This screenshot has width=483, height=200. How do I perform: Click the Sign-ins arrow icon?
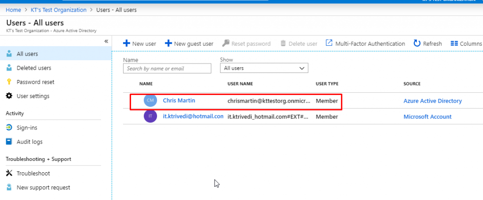click(9, 128)
